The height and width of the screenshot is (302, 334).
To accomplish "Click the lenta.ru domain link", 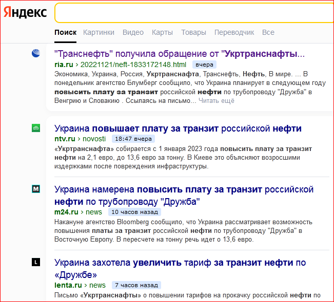I will tap(68, 285).
